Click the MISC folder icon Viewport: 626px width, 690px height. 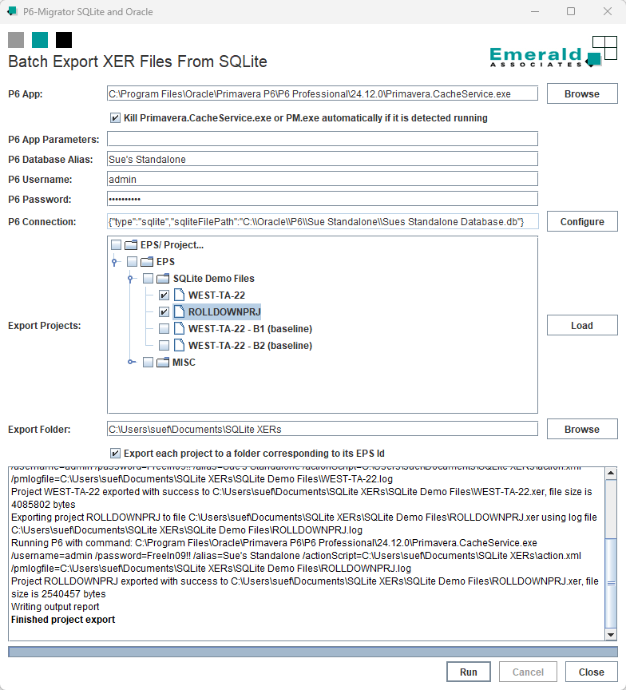pyautogui.click(x=163, y=363)
